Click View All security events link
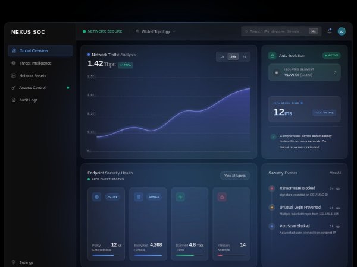The width and height of the screenshot is (357, 267). tap(336, 173)
